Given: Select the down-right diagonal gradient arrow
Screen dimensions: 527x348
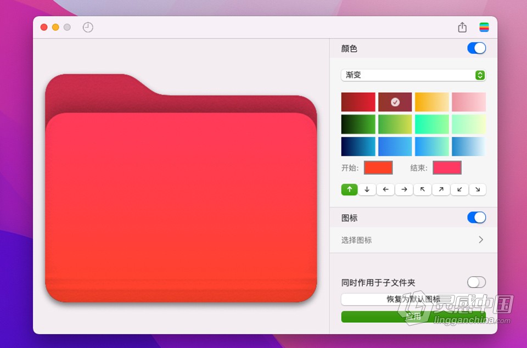Looking at the screenshot, I should [x=477, y=189].
